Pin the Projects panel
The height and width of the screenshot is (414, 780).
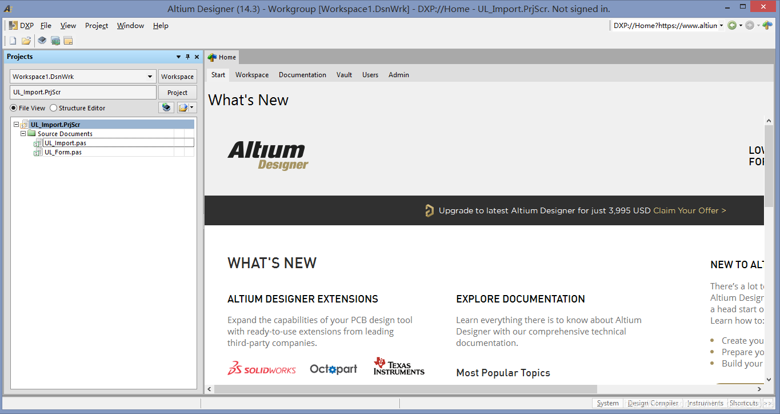[187, 57]
